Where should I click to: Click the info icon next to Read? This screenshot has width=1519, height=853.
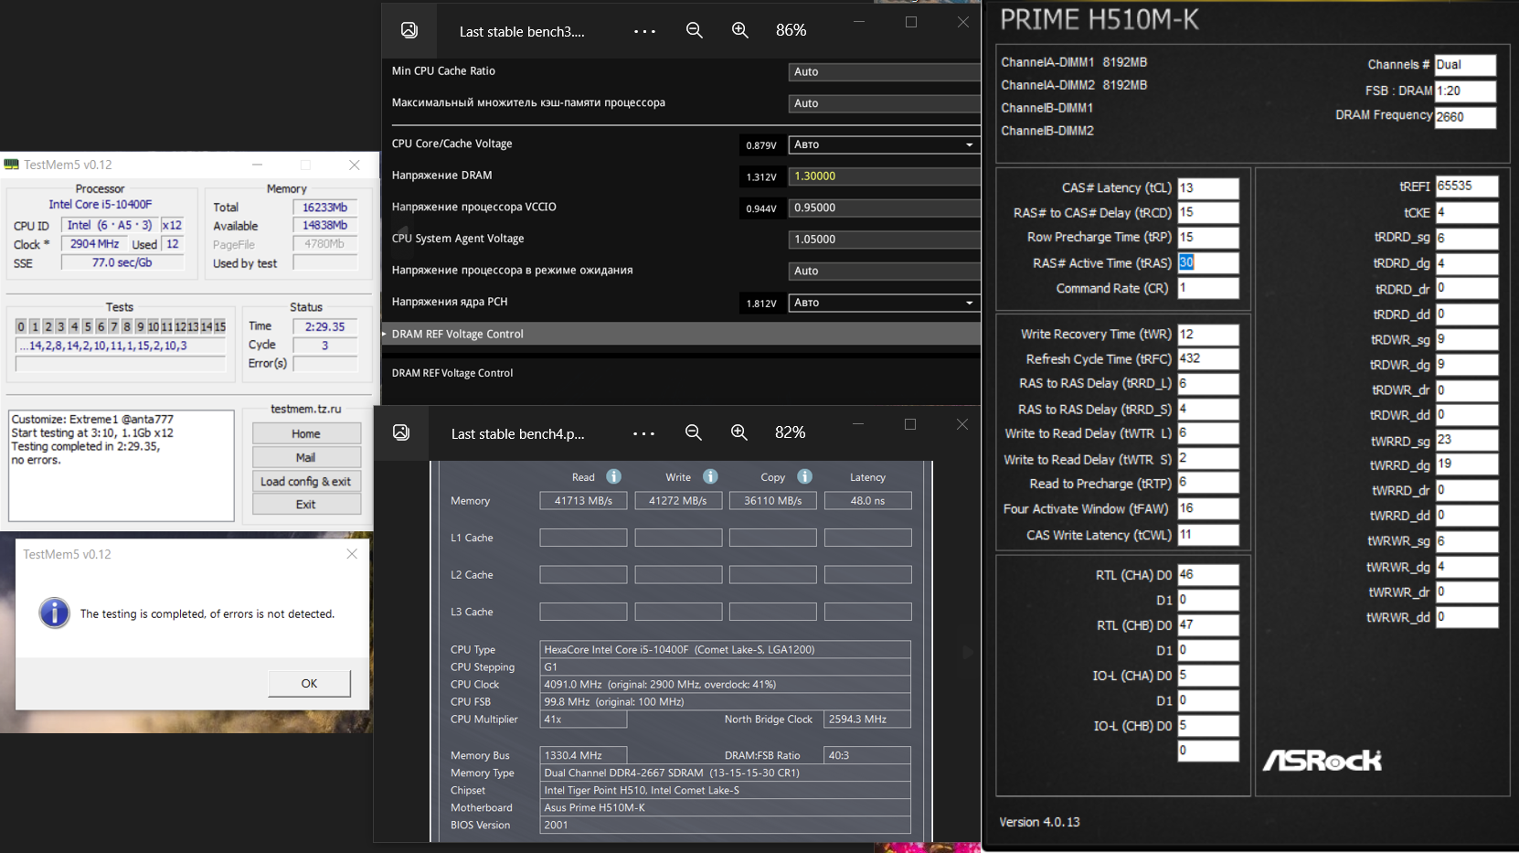tap(614, 476)
